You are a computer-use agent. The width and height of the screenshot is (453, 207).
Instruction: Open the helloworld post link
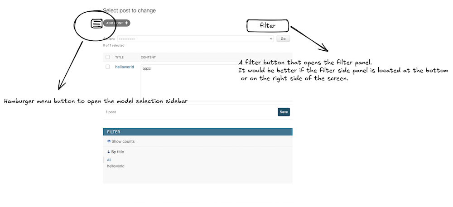(125, 67)
